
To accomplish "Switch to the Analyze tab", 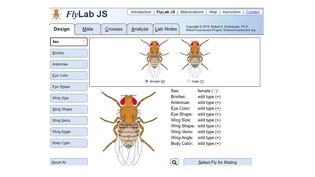I will pos(140,29).
